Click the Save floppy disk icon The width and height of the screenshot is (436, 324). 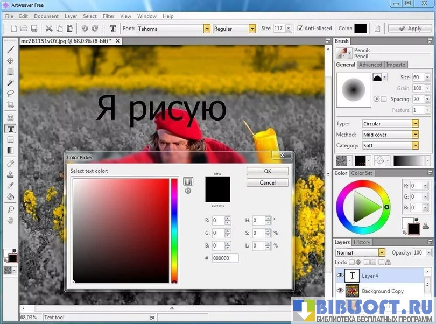(34, 29)
